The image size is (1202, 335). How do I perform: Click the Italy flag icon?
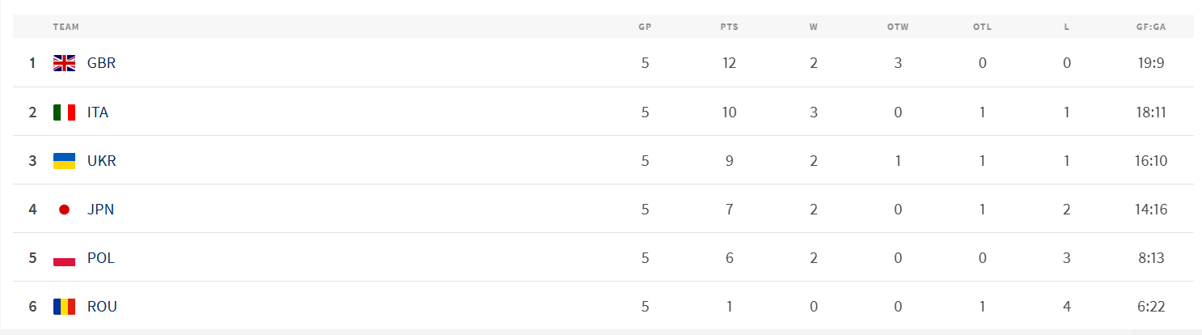pos(64,112)
